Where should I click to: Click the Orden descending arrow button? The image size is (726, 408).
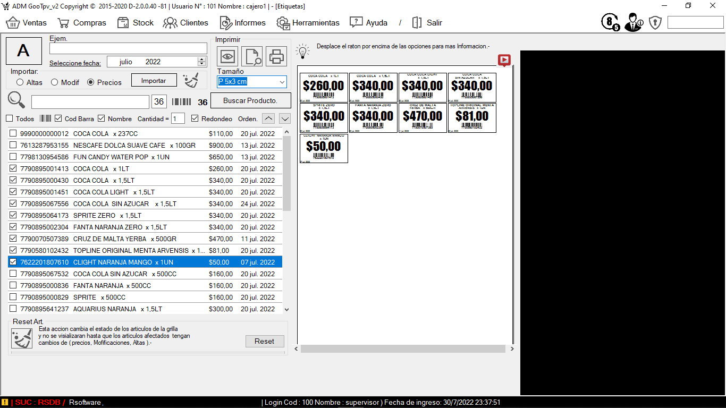(285, 118)
